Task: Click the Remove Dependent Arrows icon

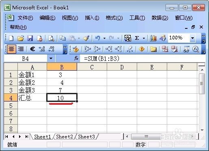Action: [118, 49]
